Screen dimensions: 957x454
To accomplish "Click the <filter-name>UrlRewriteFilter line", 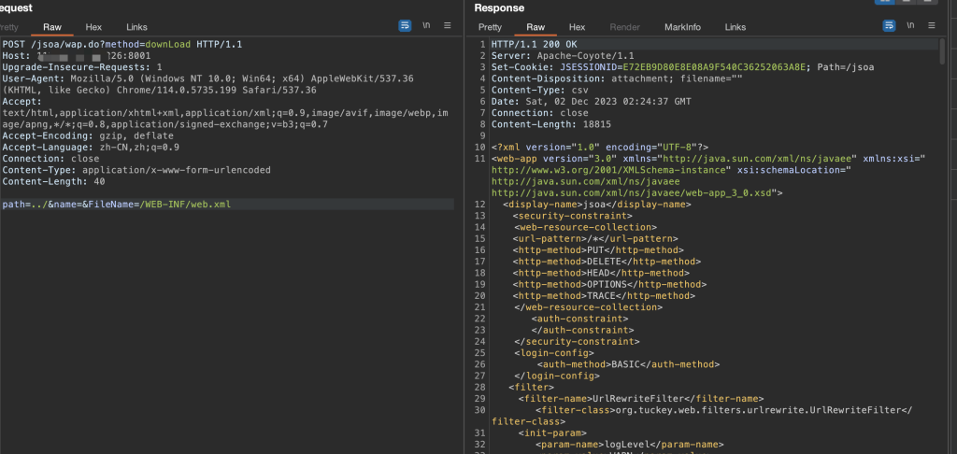I will 641,399.
